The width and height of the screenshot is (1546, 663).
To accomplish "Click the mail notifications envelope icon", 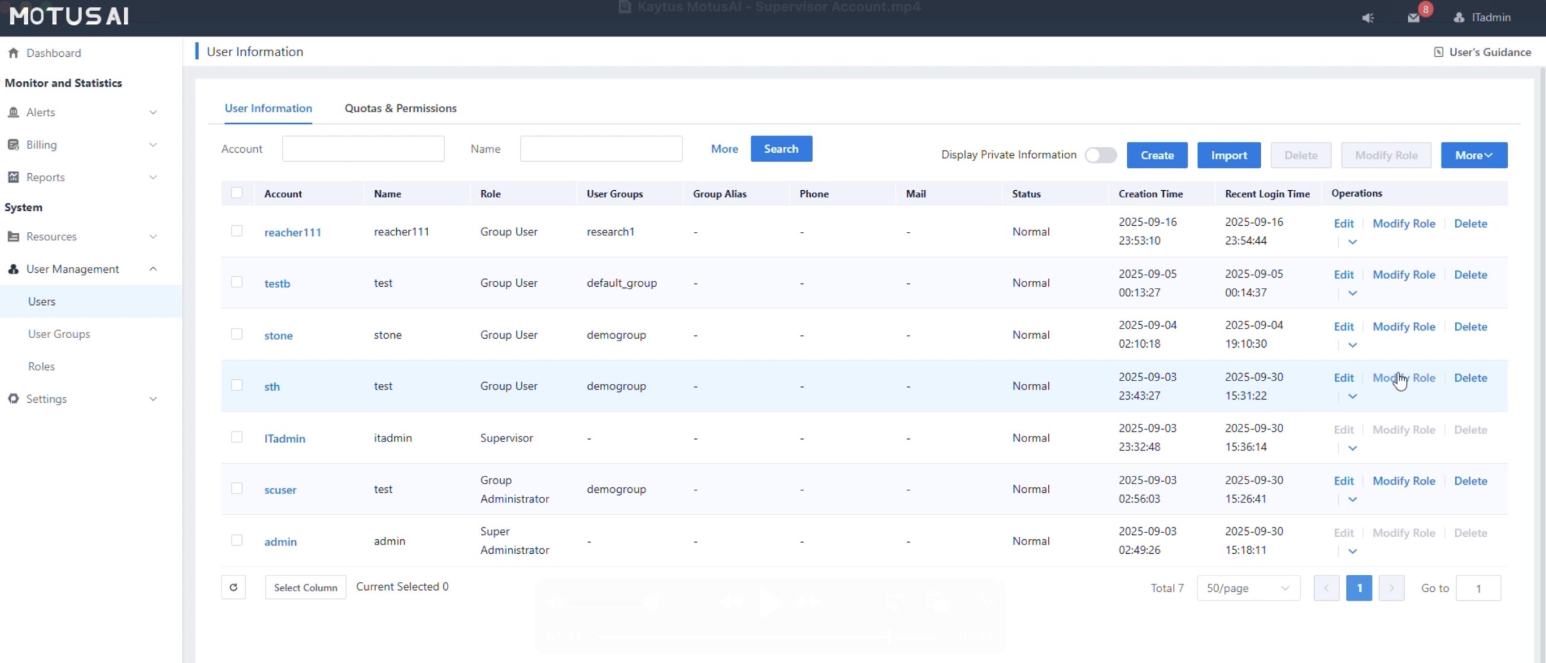I will tap(1413, 18).
